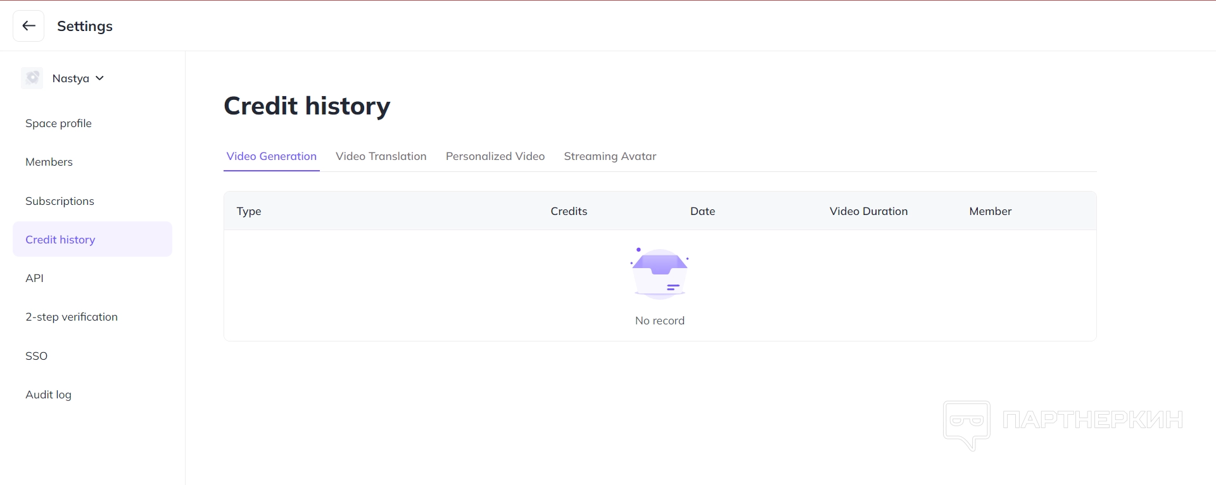Screen dimensions: 1216x485
Task: Open the Audit log page
Action: click(x=48, y=395)
